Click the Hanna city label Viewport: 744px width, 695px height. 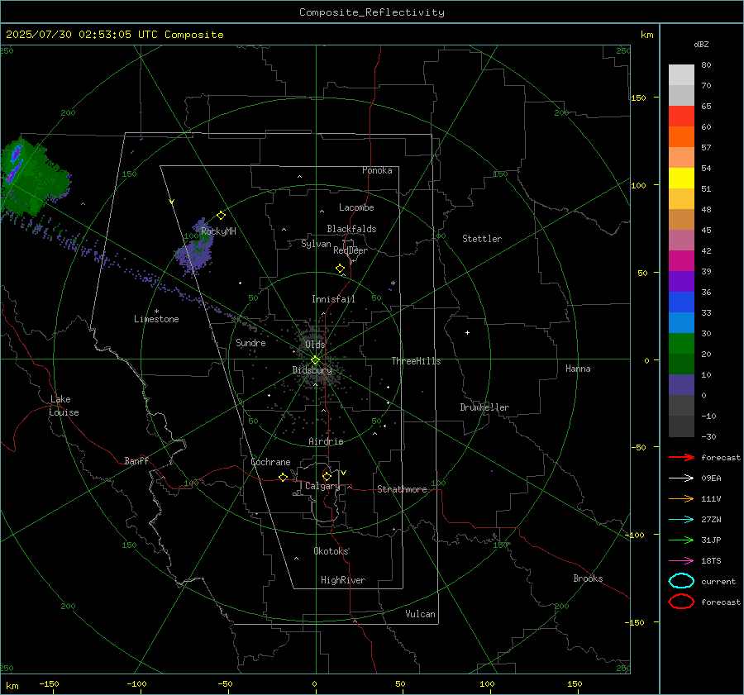(x=578, y=369)
